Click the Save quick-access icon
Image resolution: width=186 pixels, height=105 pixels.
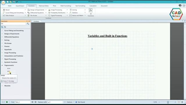[14, 2]
